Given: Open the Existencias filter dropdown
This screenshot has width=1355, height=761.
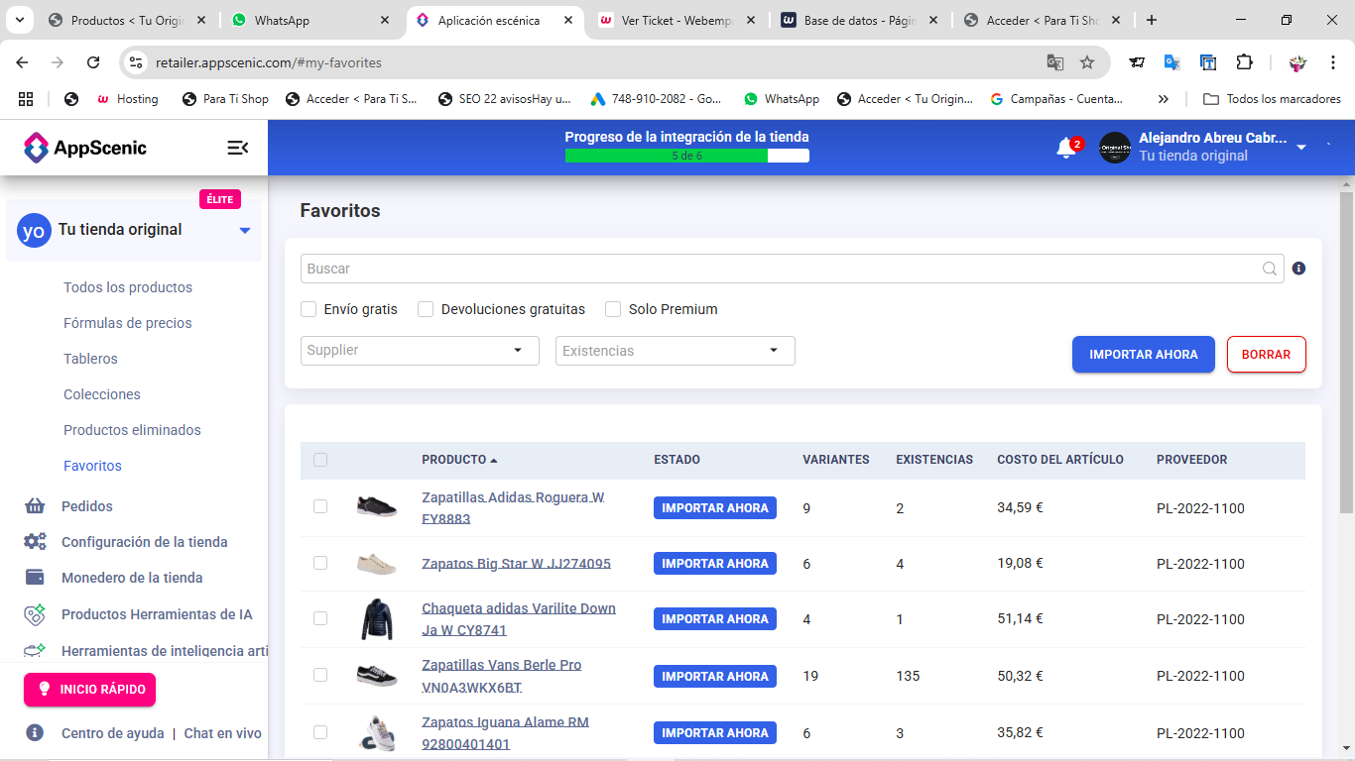Looking at the screenshot, I should (676, 351).
